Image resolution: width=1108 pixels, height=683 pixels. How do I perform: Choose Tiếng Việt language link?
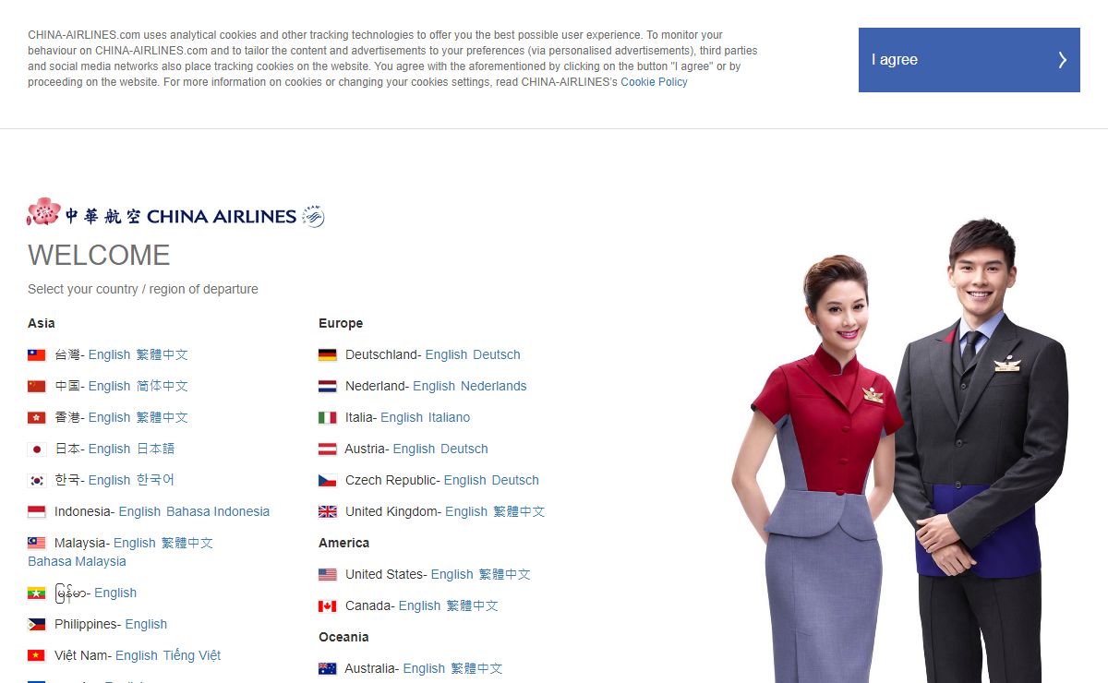point(192,655)
